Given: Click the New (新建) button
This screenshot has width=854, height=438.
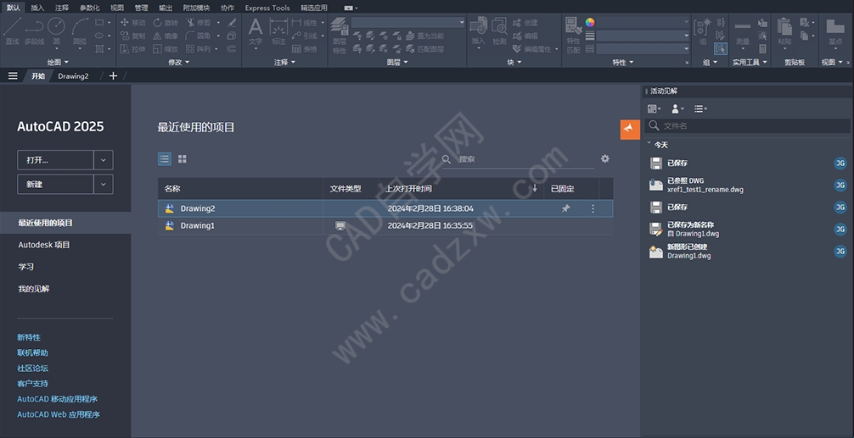Looking at the screenshot, I should coord(55,184).
